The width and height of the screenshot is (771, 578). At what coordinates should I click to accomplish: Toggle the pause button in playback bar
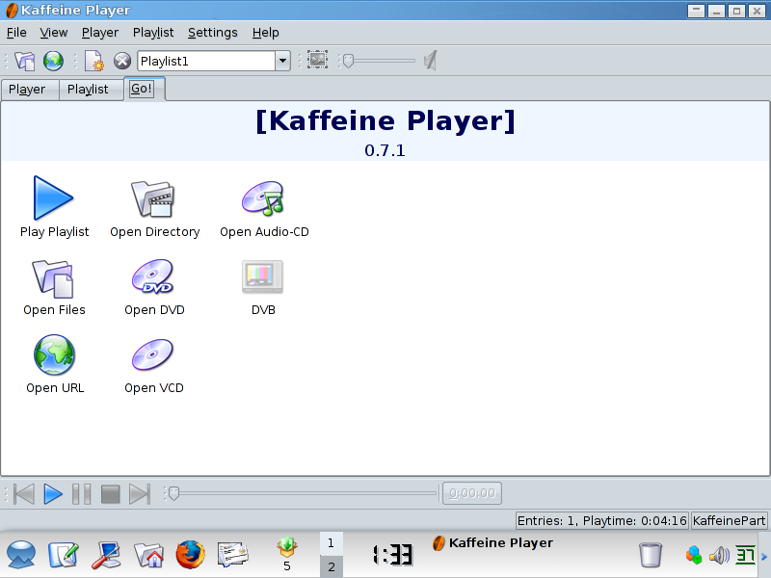(x=82, y=494)
